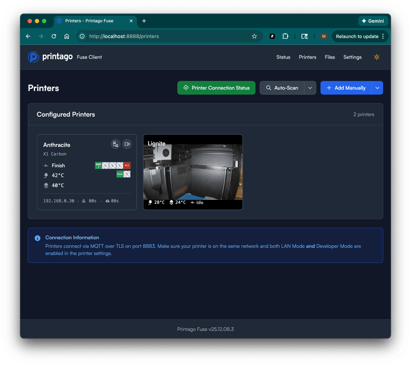
Task: Click the first empty AMS slot
Action: coord(105,165)
